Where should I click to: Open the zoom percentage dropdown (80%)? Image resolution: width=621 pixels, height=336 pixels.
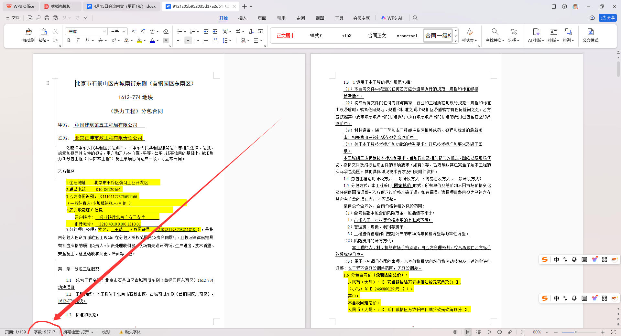[x=547, y=332]
